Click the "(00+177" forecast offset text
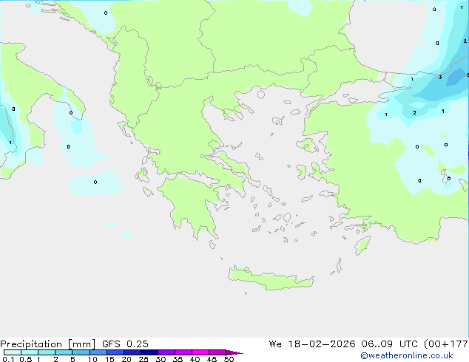This screenshot has width=469, height=362. coord(446,344)
